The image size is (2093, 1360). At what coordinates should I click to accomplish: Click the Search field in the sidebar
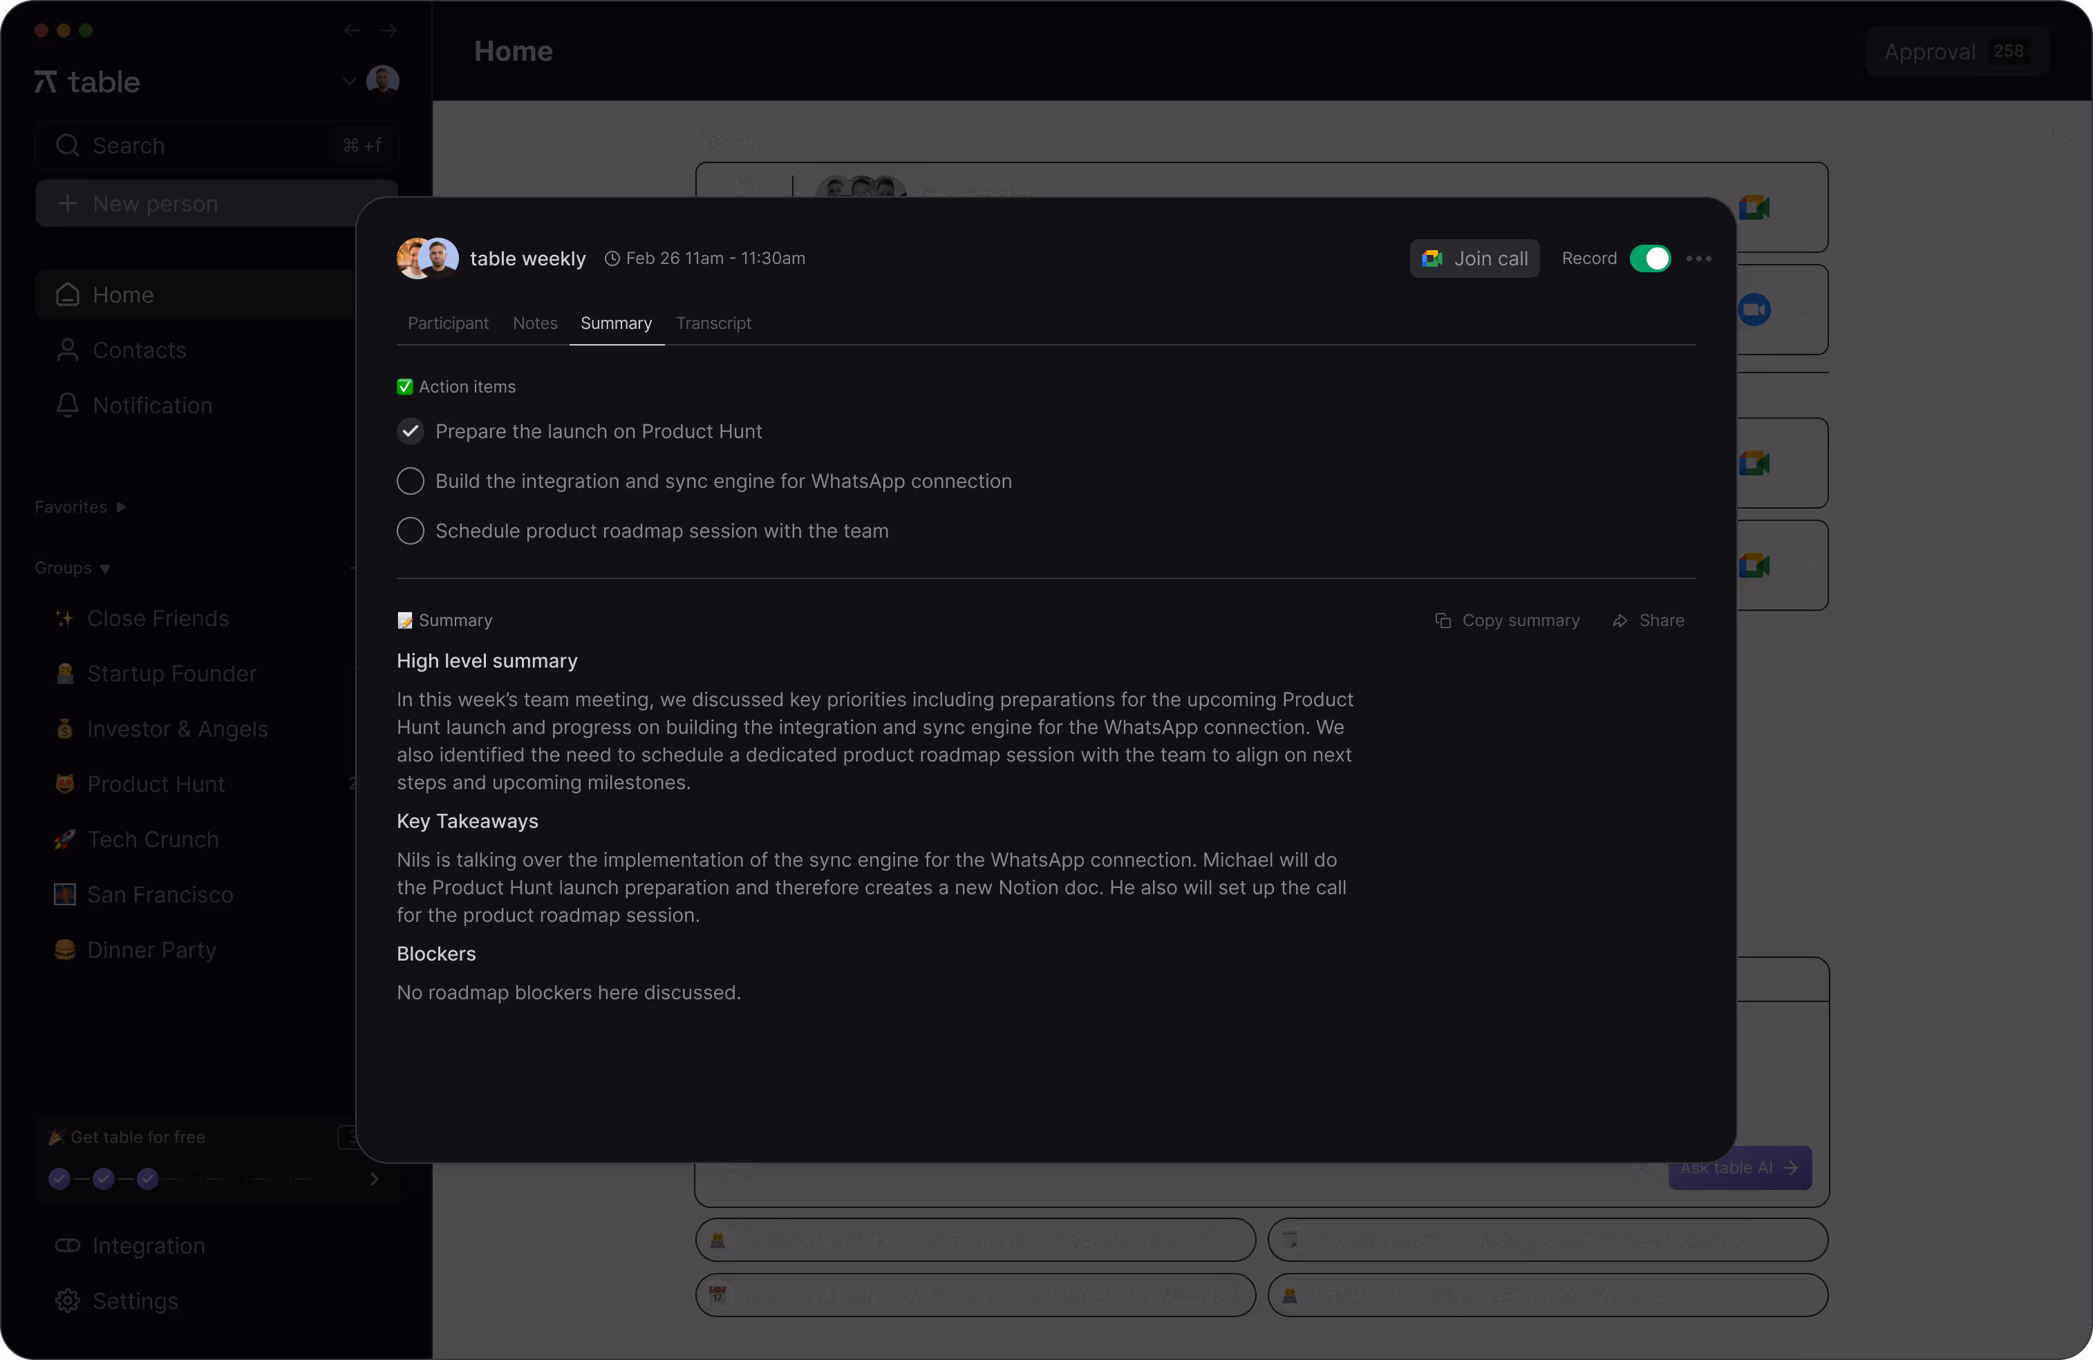(216, 145)
